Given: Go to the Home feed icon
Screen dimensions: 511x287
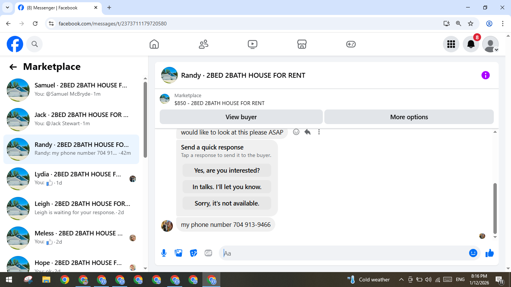Looking at the screenshot, I should tap(154, 44).
